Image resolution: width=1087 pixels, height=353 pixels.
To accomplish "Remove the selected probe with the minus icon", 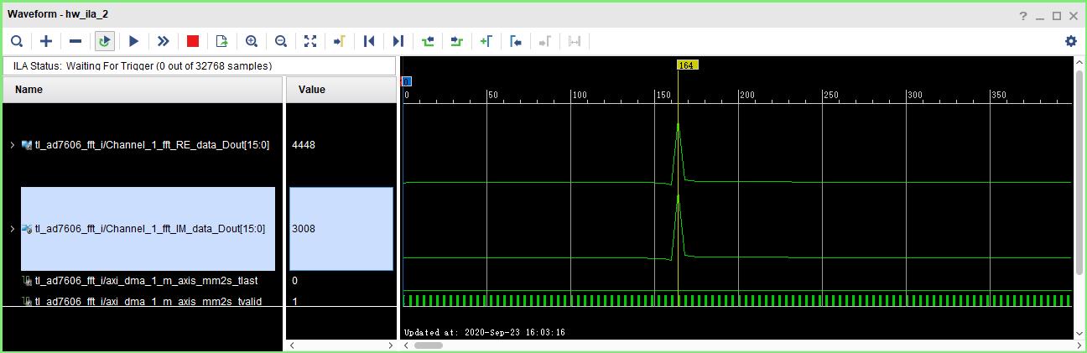I will (x=75, y=41).
